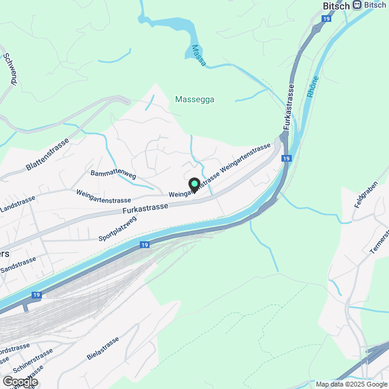Screen dimensions: 389x389
Task: Select the Massegga area label
Action: point(194,100)
